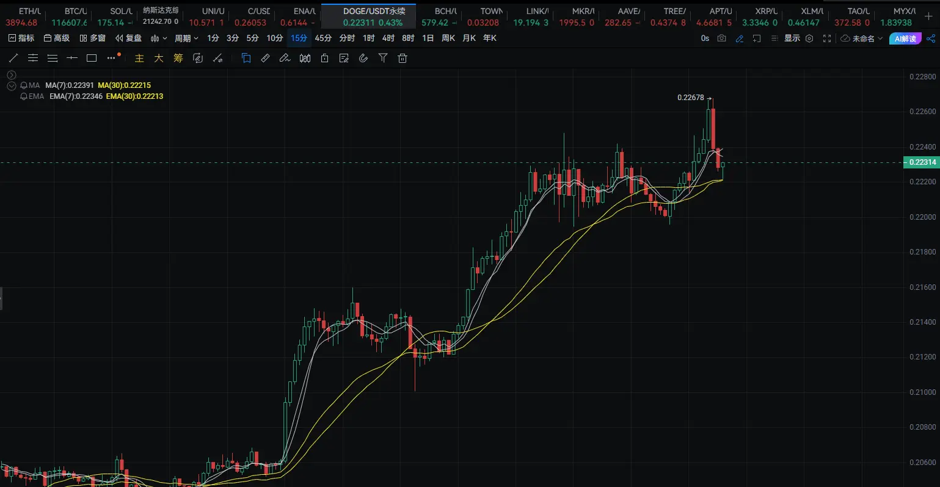Open the drawings filter funnel icon

tap(383, 58)
